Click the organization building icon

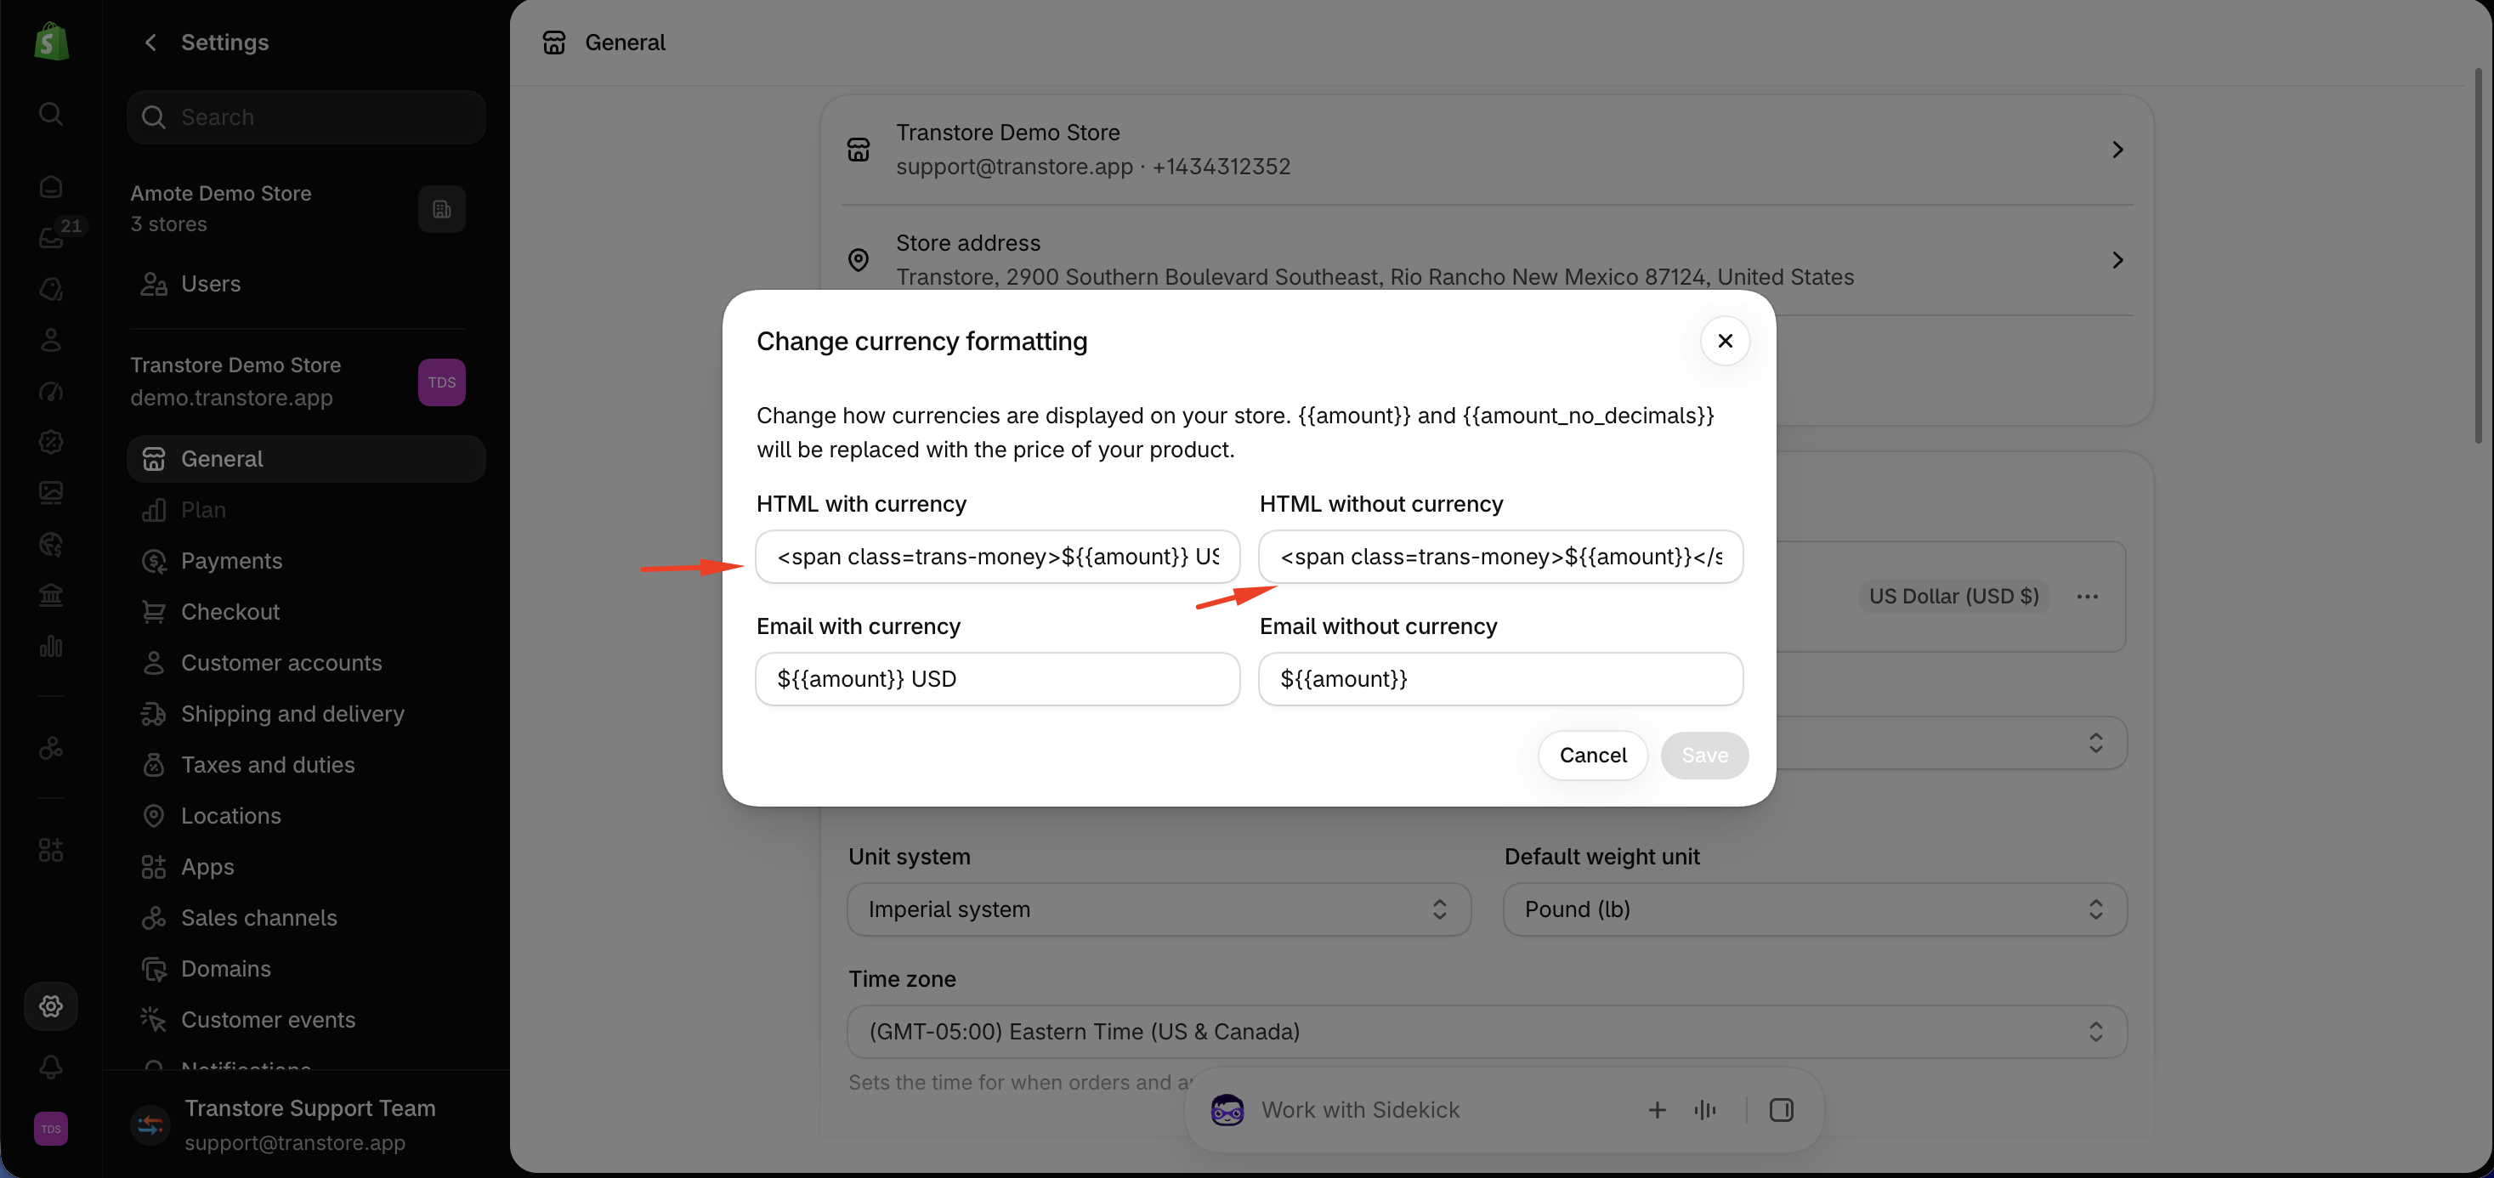coord(441,209)
